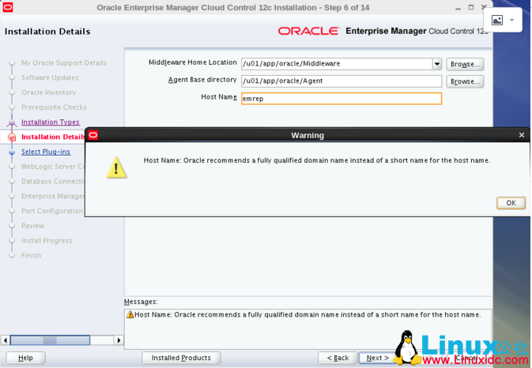Screen dimensions: 532x368
Task: Proceed with the Next button
Action: 377,358
